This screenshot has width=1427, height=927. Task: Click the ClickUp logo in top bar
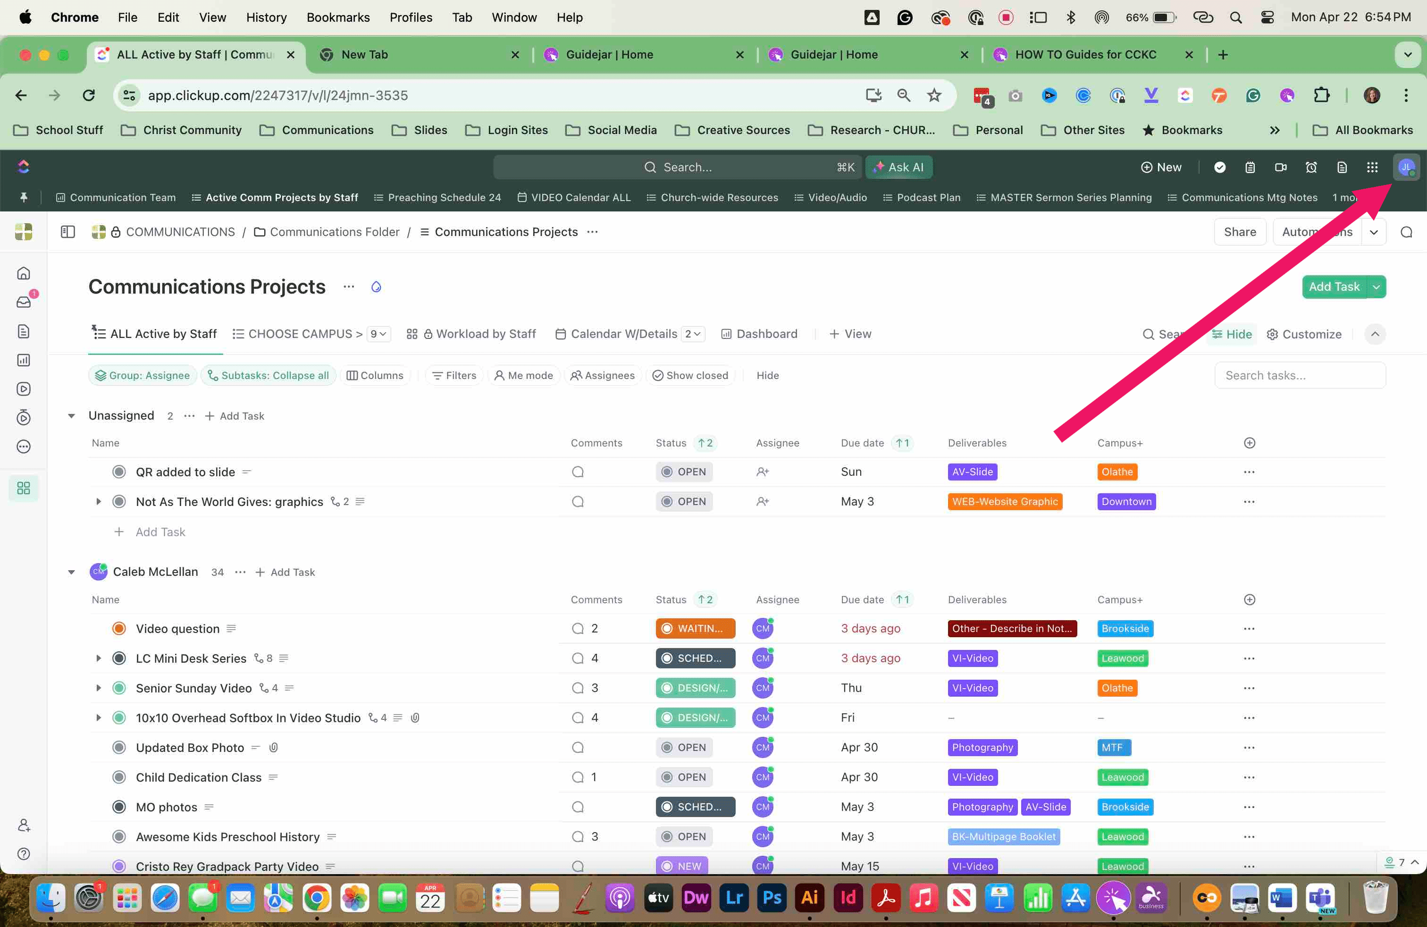click(x=24, y=167)
